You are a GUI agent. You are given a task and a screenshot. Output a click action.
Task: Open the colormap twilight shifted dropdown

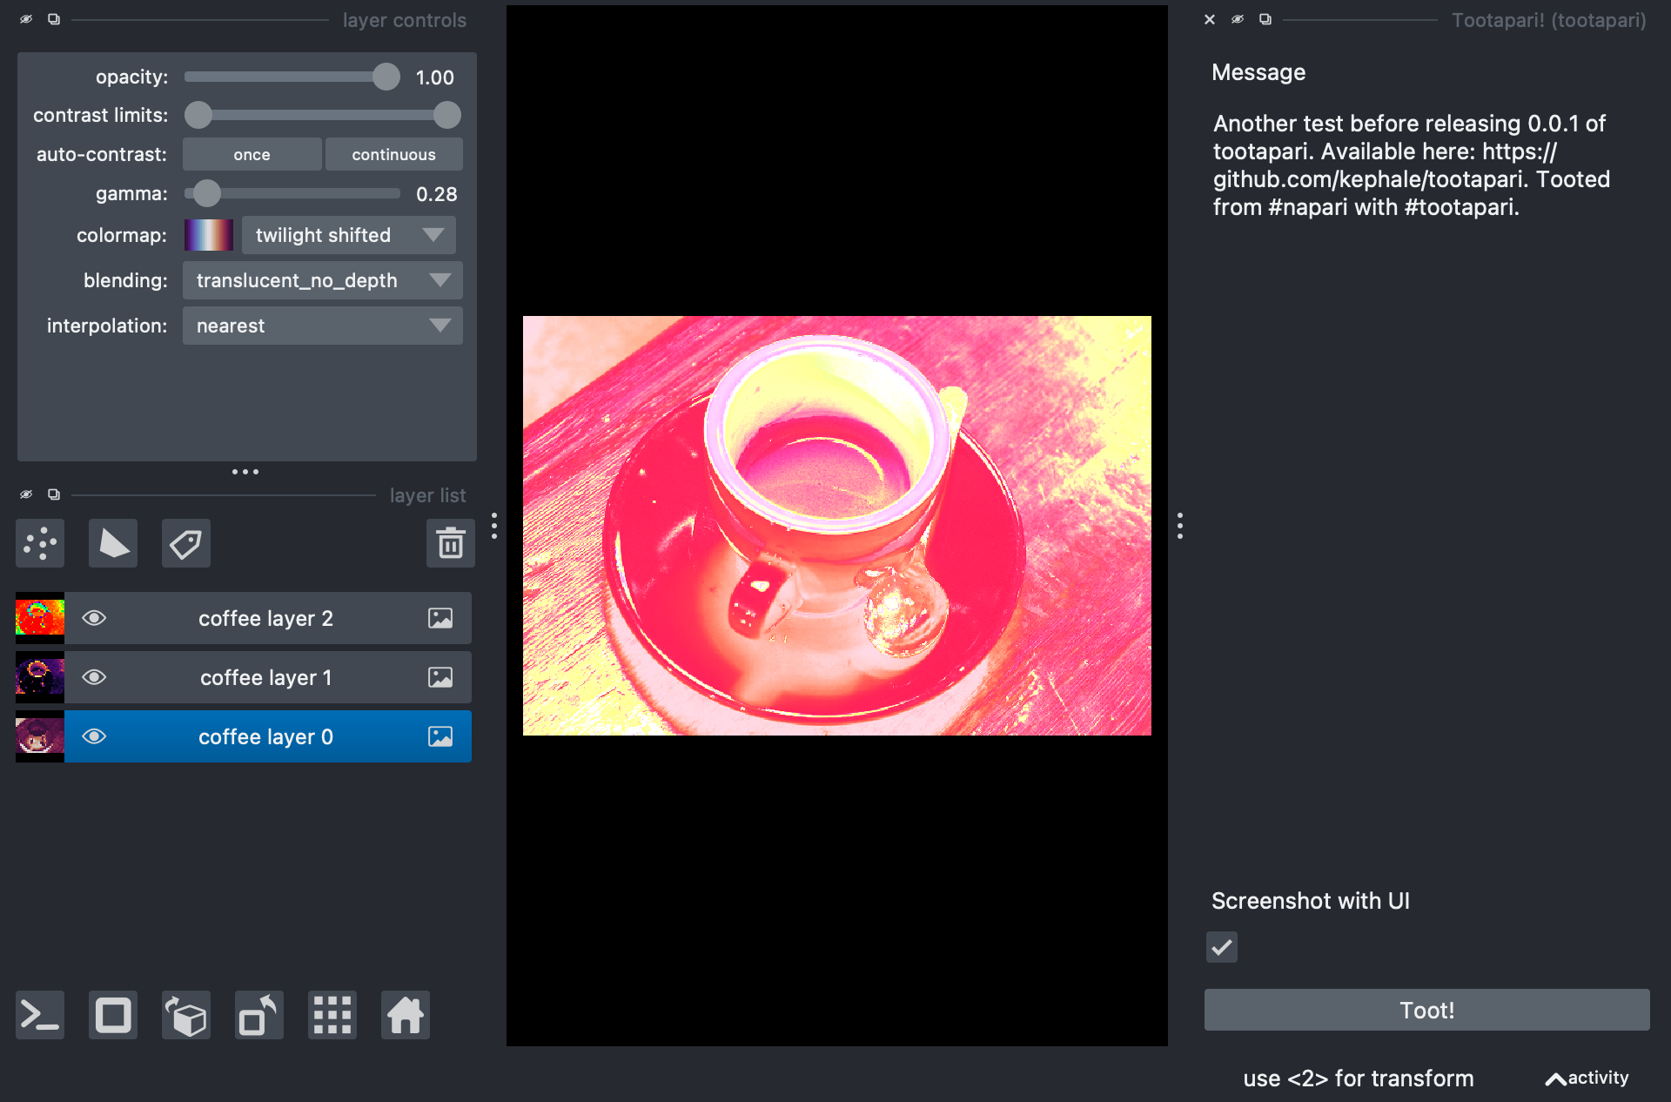[348, 235]
